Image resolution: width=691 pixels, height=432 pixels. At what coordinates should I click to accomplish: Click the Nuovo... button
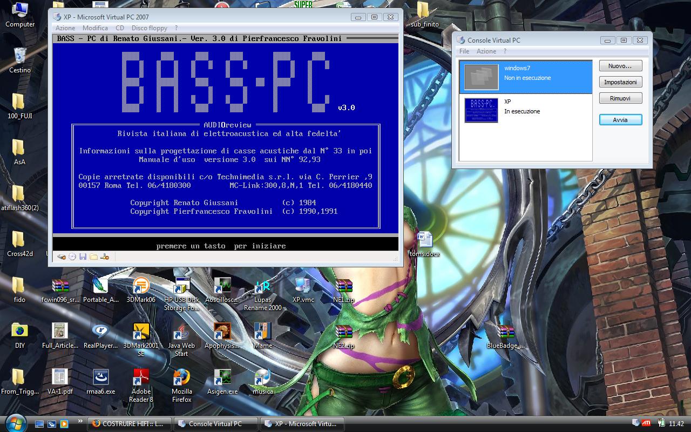click(x=620, y=66)
